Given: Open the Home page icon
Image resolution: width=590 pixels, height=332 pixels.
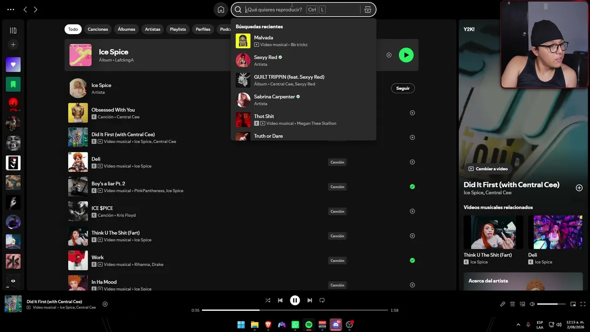Looking at the screenshot, I should 221,9.
